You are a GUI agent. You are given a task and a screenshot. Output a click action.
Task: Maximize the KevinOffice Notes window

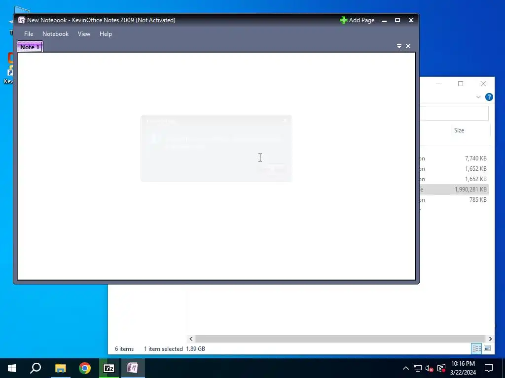click(x=397, y=20)
